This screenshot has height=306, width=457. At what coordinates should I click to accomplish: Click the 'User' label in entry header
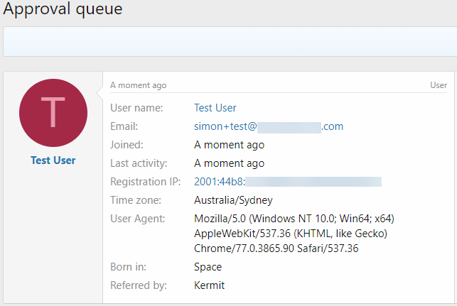click(x=439, y=85)
